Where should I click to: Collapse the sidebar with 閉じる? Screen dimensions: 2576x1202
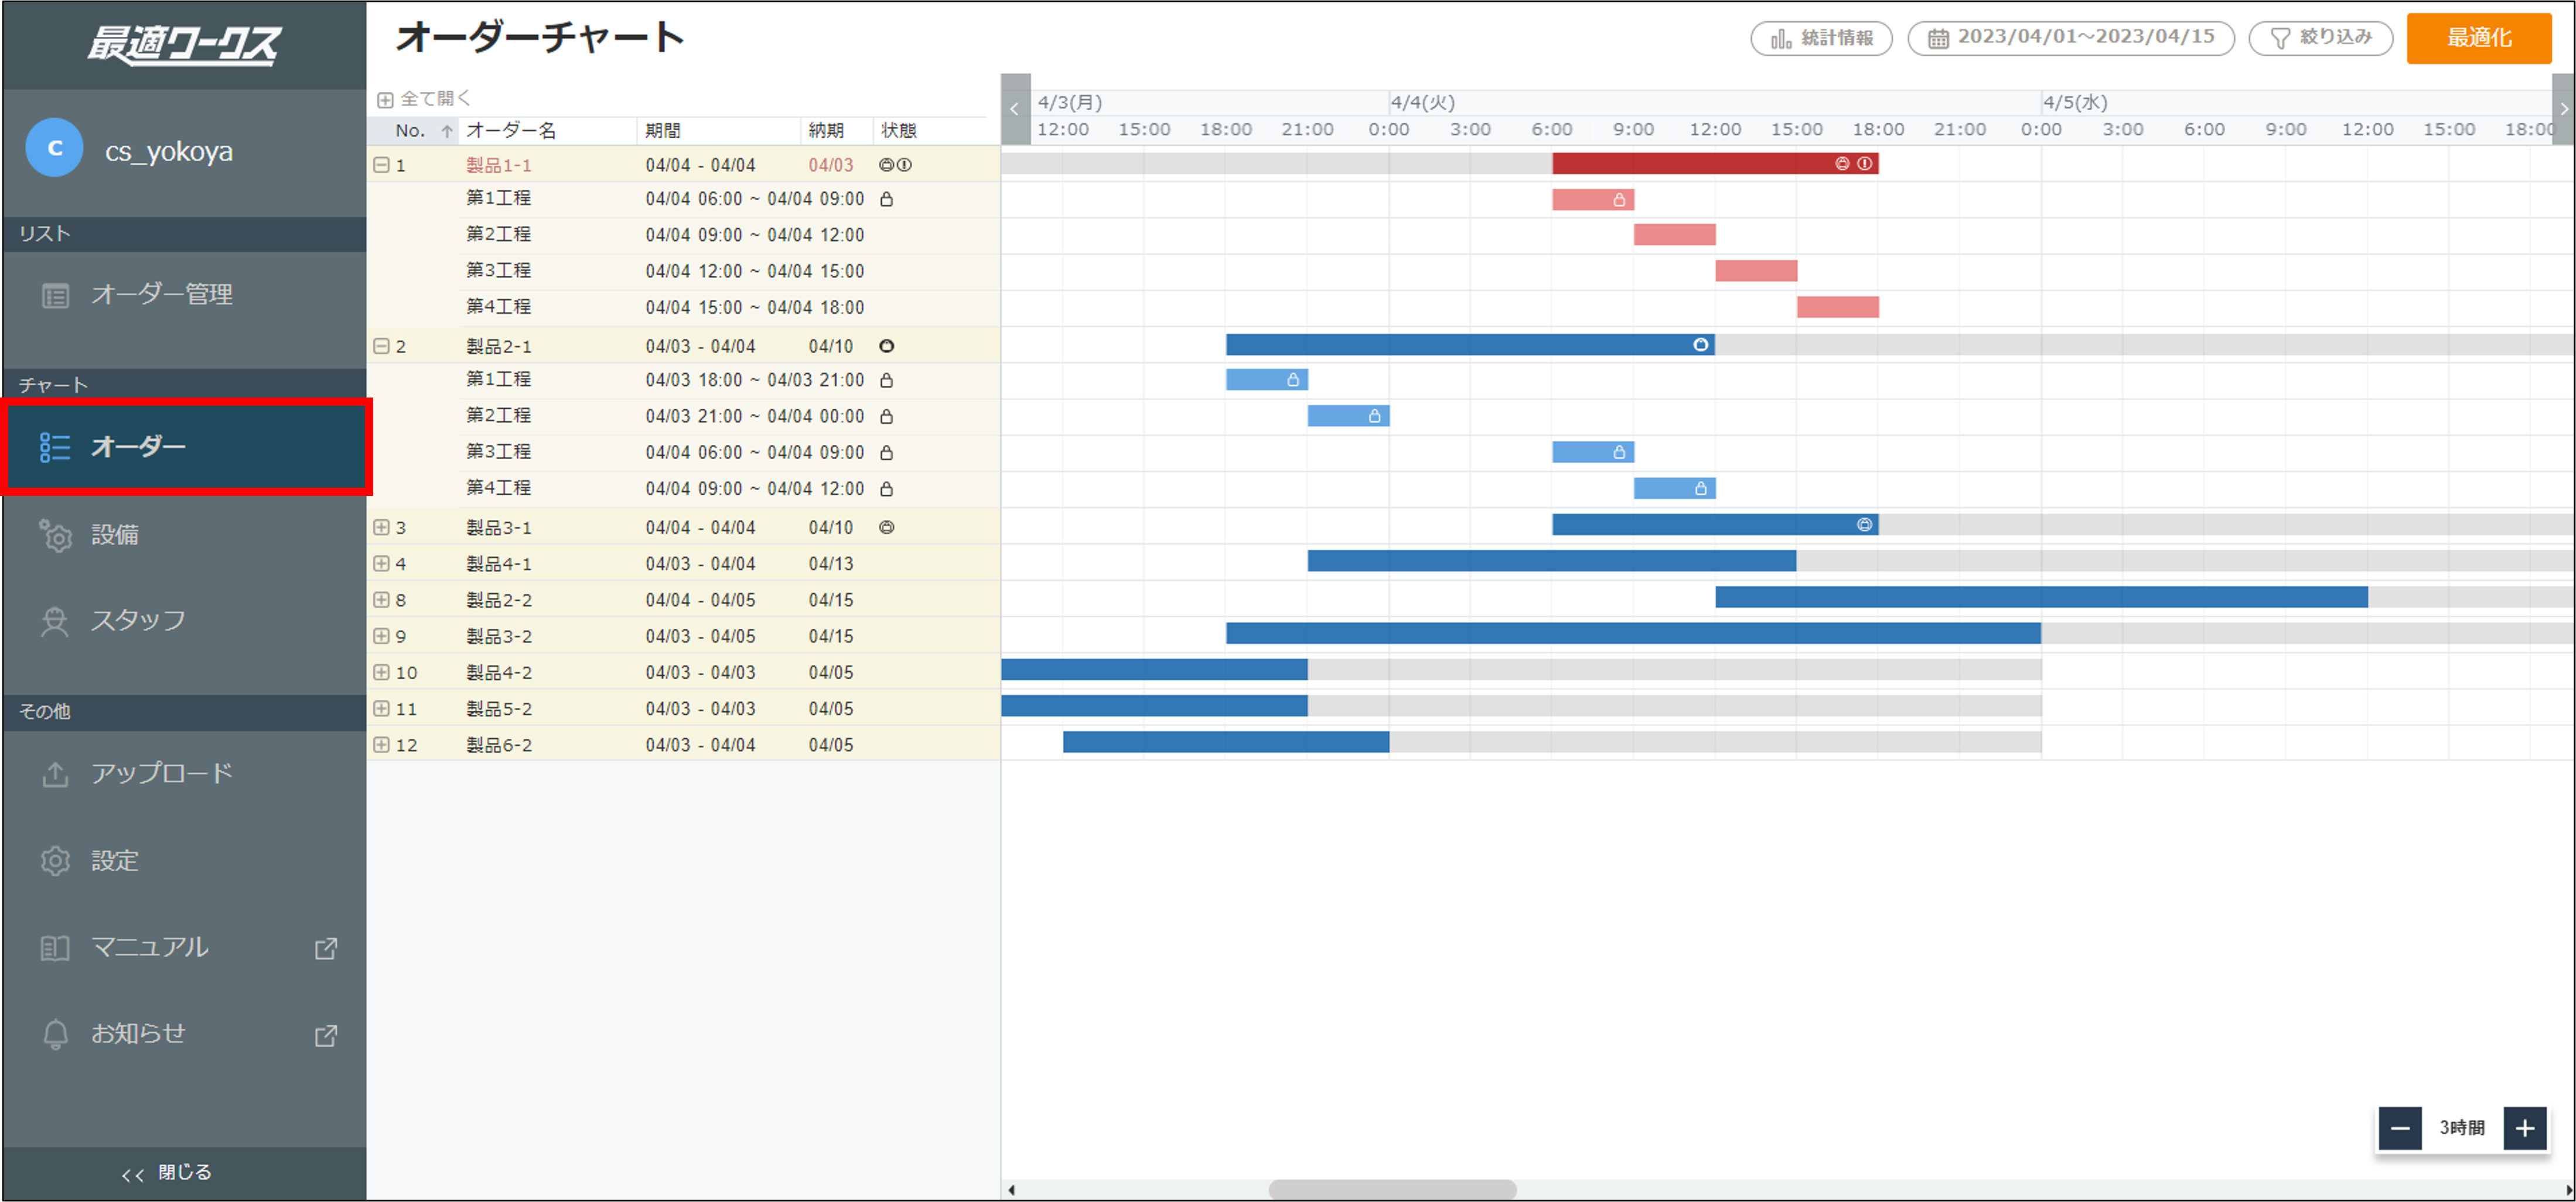click(x=167, y=1173)
